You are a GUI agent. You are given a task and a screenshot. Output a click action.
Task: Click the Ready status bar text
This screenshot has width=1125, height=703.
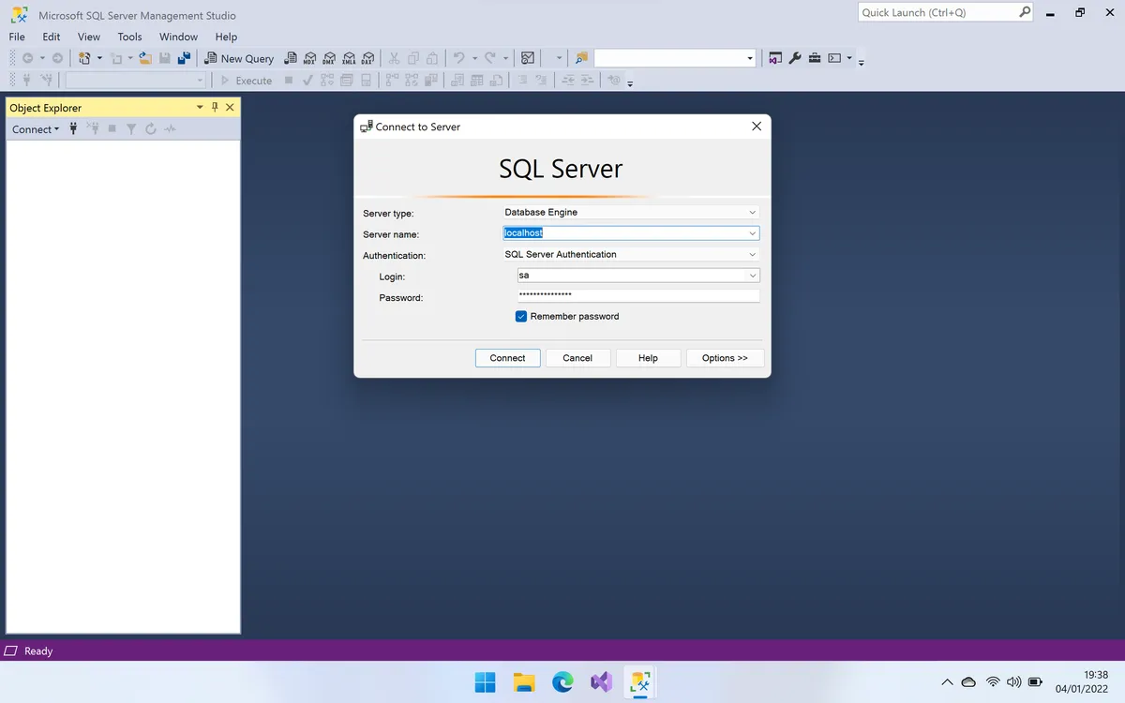point(38,651)
